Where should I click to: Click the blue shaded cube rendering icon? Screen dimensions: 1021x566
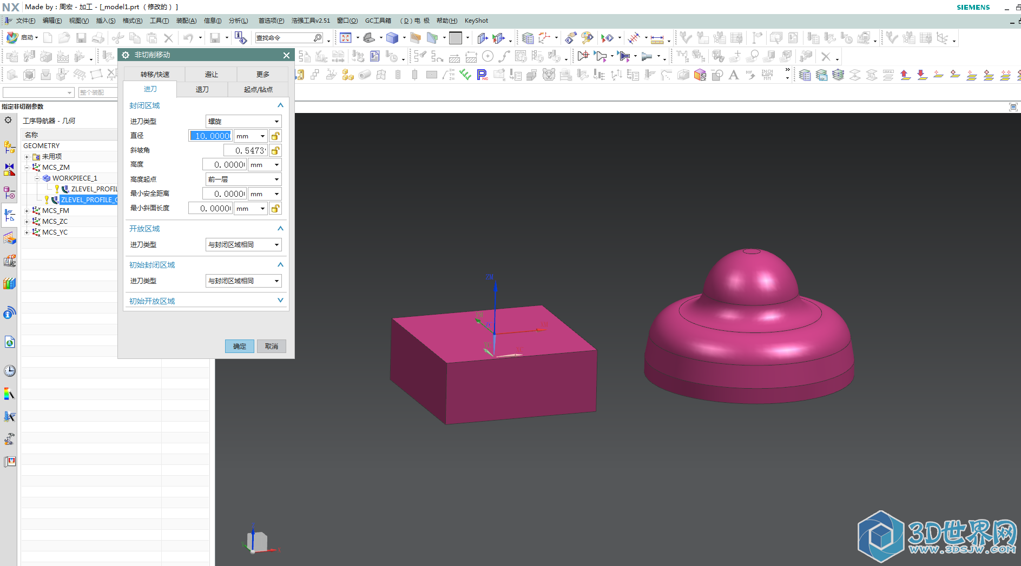pos(392,38)
